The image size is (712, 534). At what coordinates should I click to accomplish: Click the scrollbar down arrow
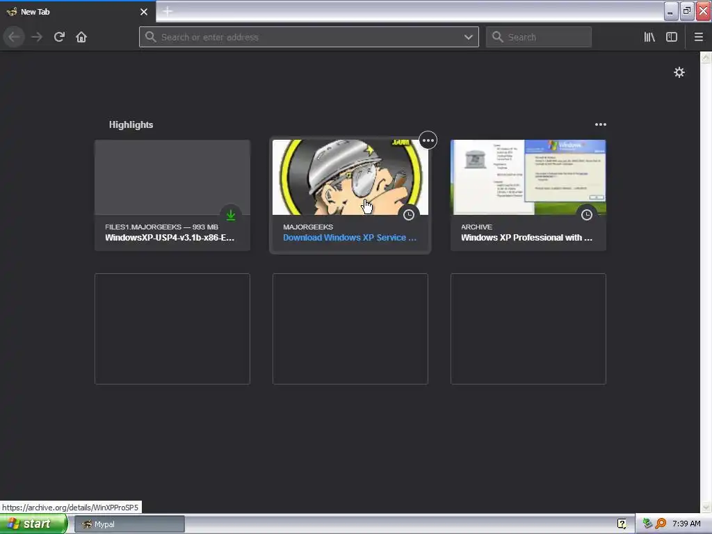pyautogui.click(x=706, y=507)
